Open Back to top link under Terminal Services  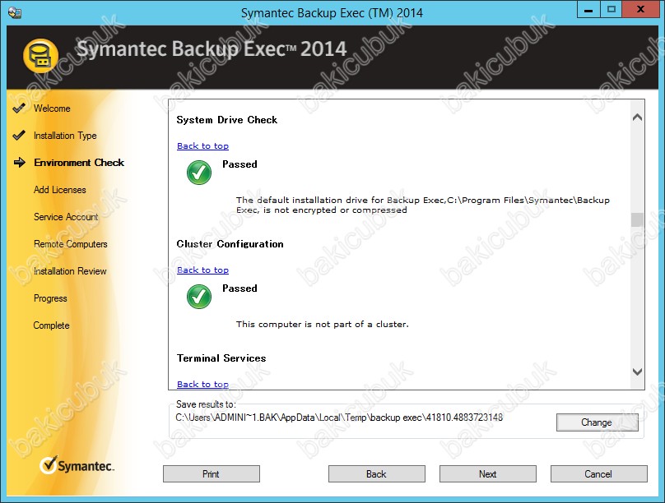[x=202, y=385]
